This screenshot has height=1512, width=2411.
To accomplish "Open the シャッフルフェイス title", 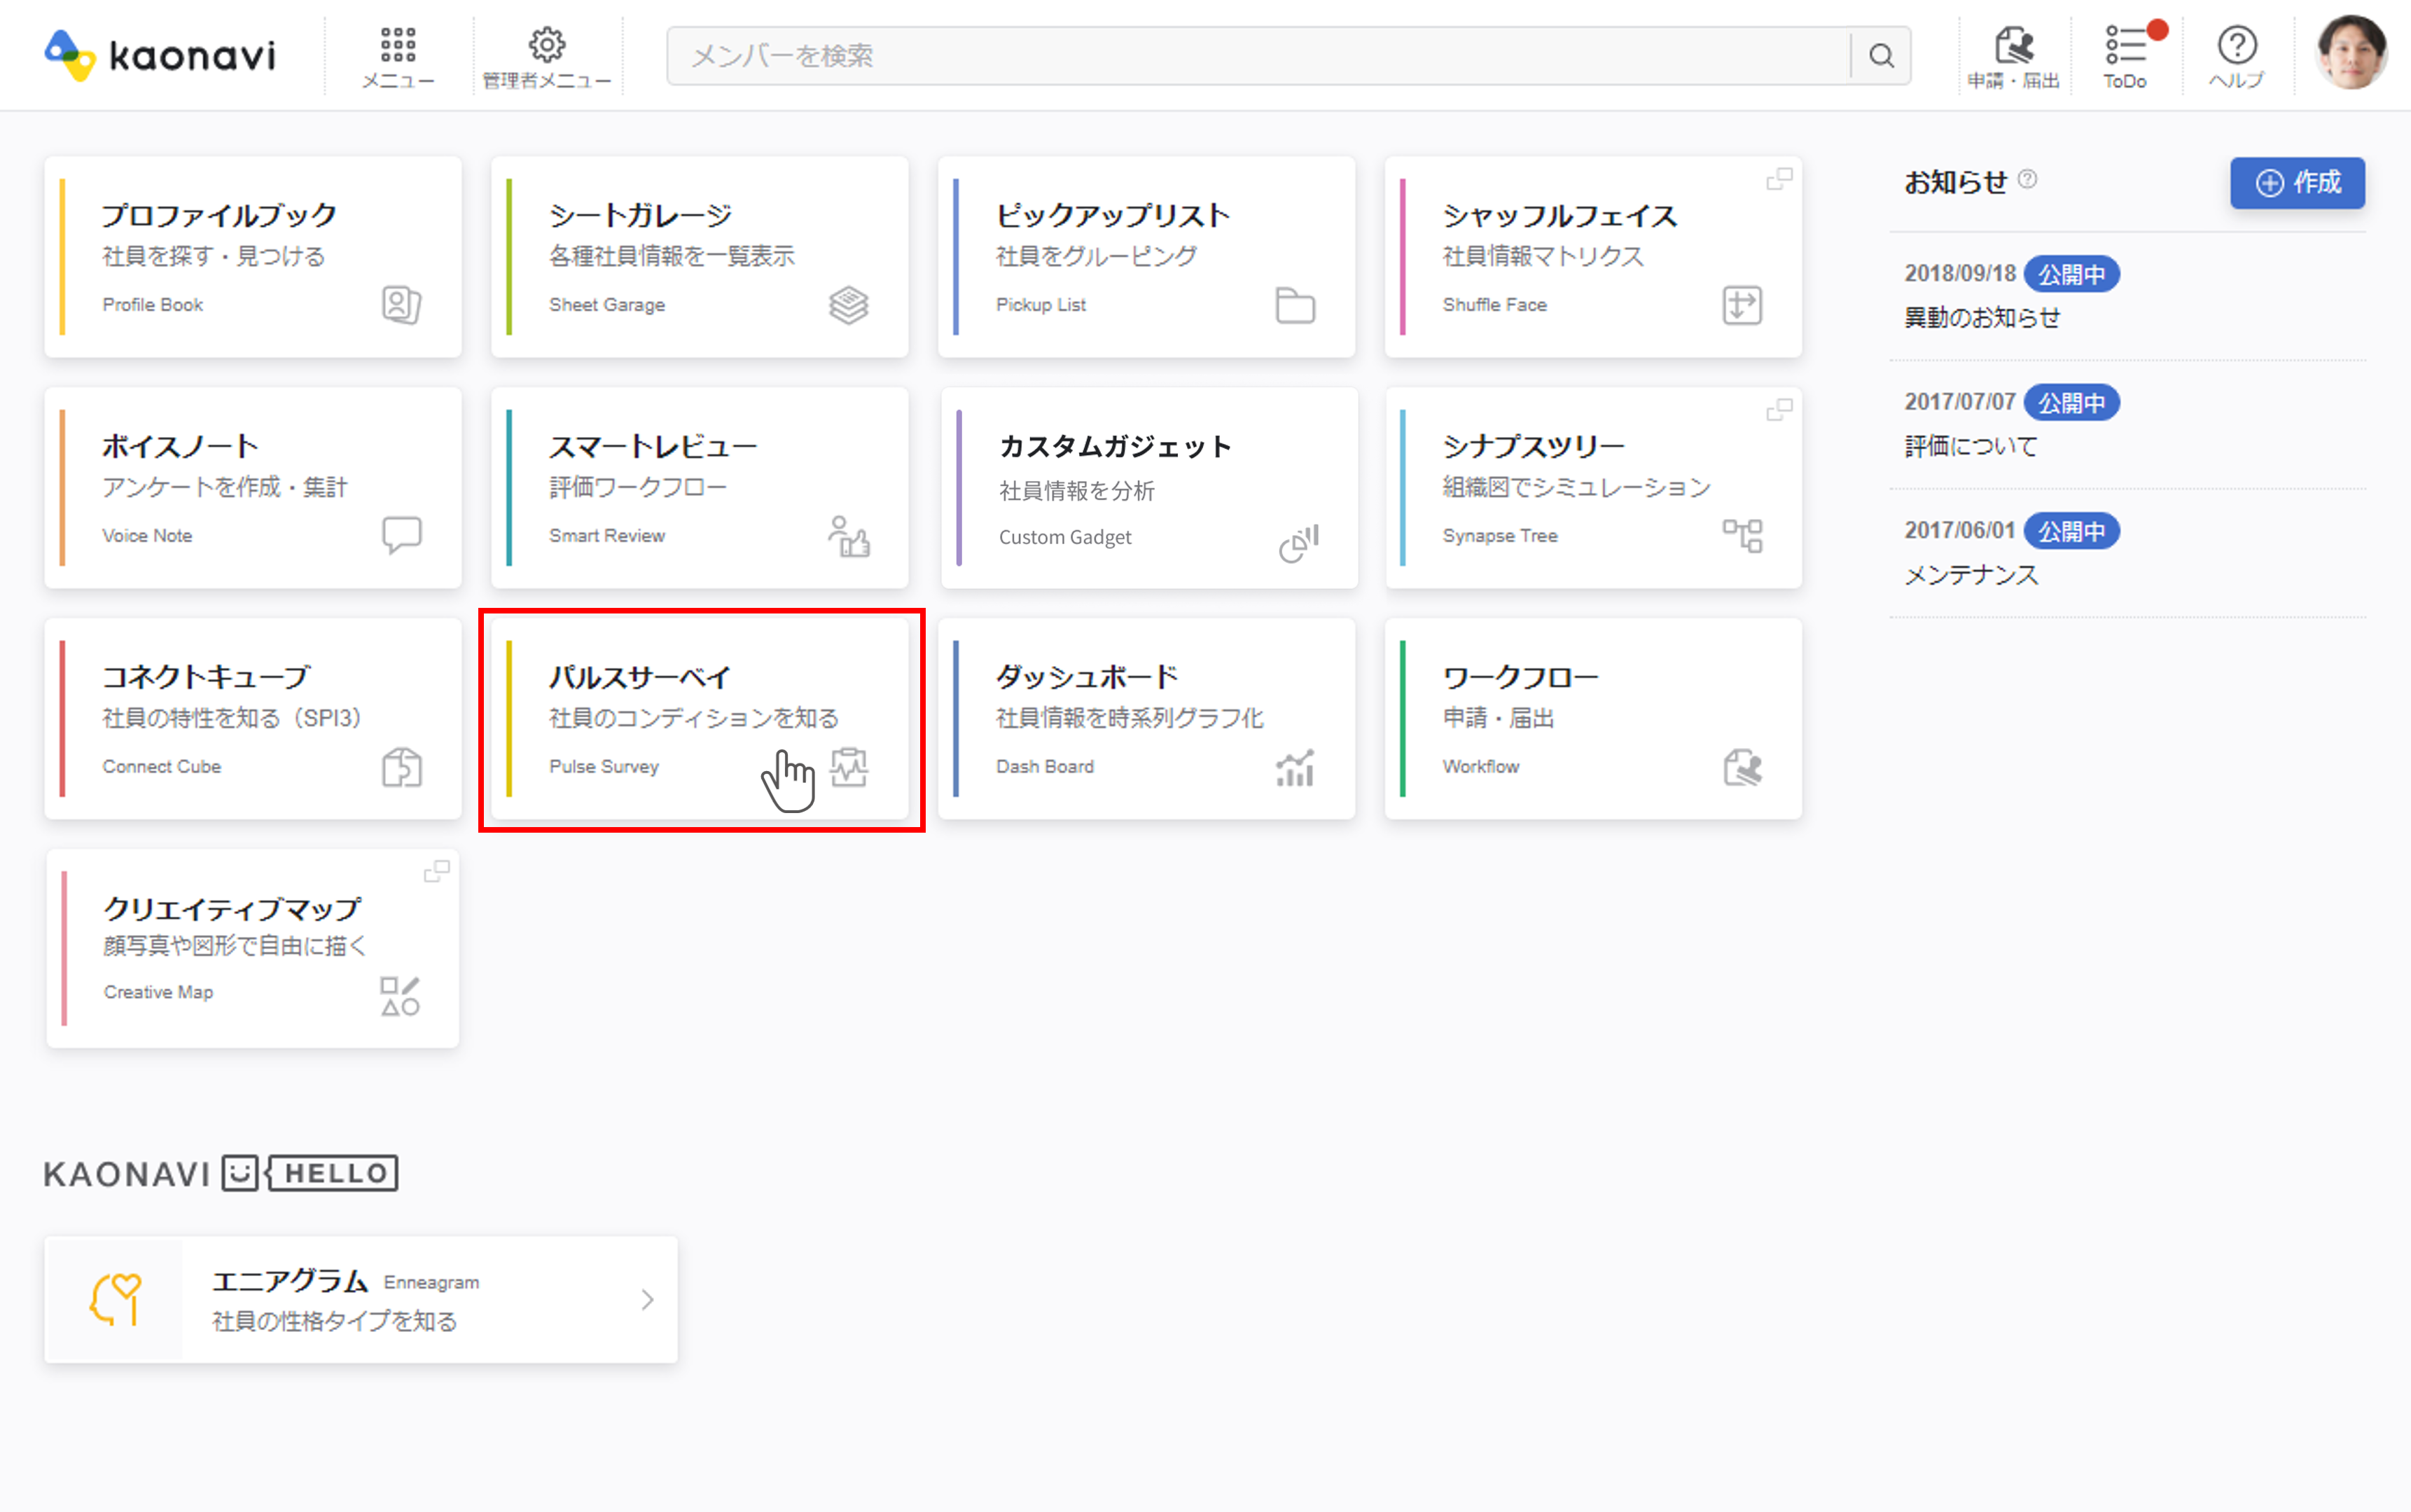I will pos(1559,215).
